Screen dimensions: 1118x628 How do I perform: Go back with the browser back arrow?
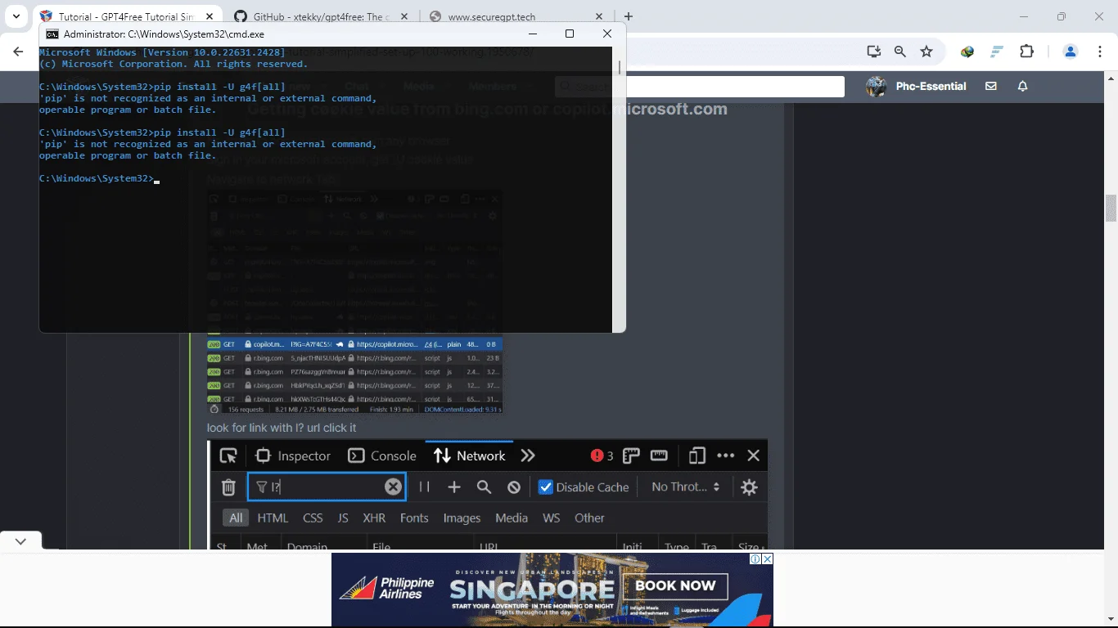(x=18, y=52)
